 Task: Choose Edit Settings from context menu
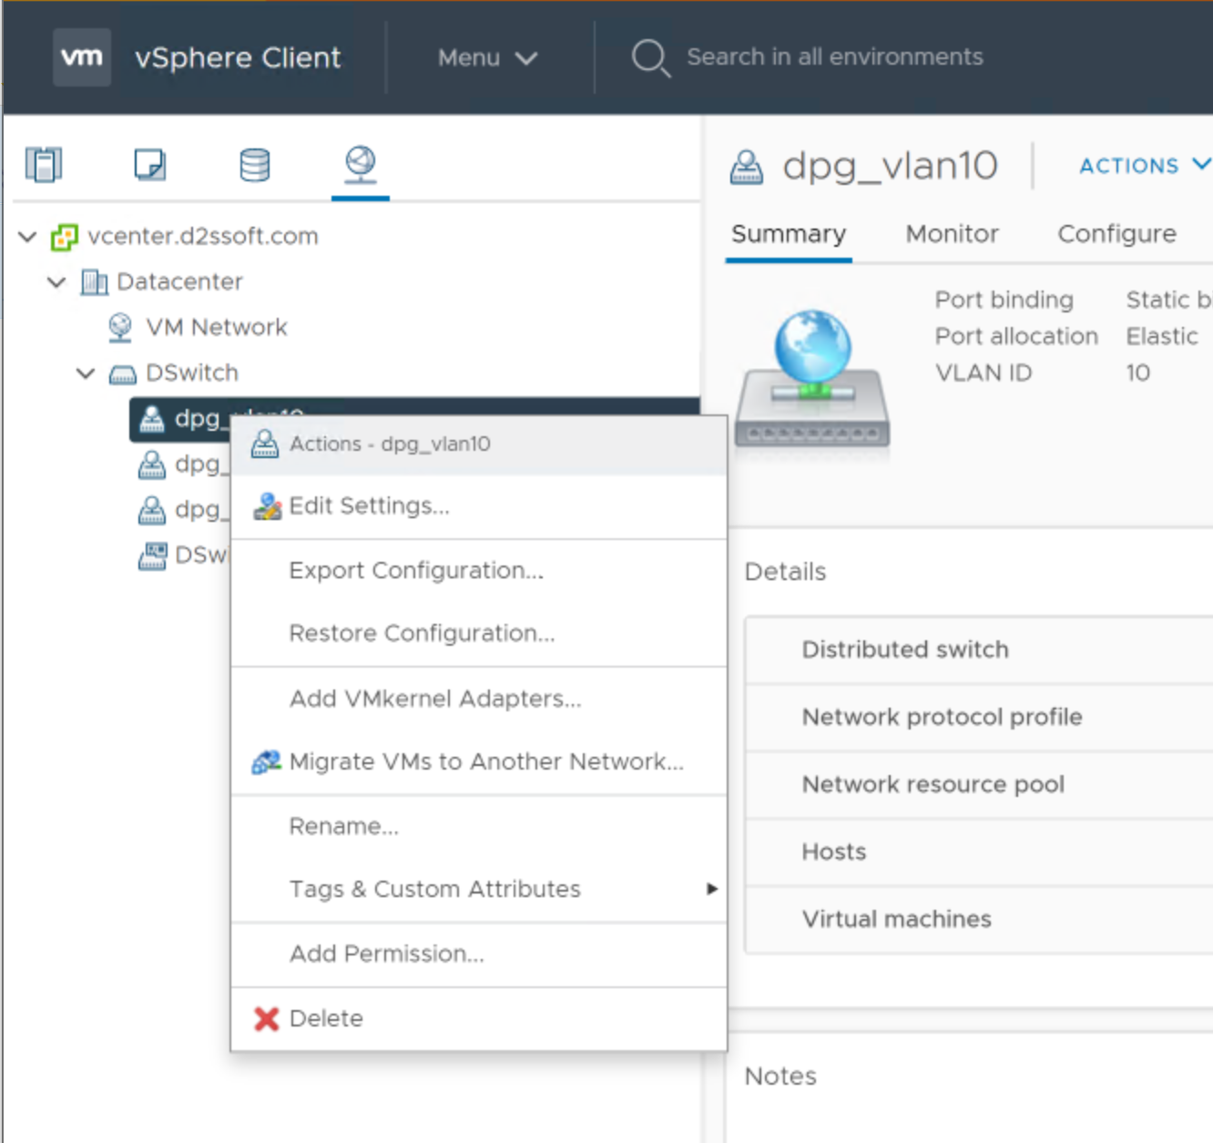(369, 506)
